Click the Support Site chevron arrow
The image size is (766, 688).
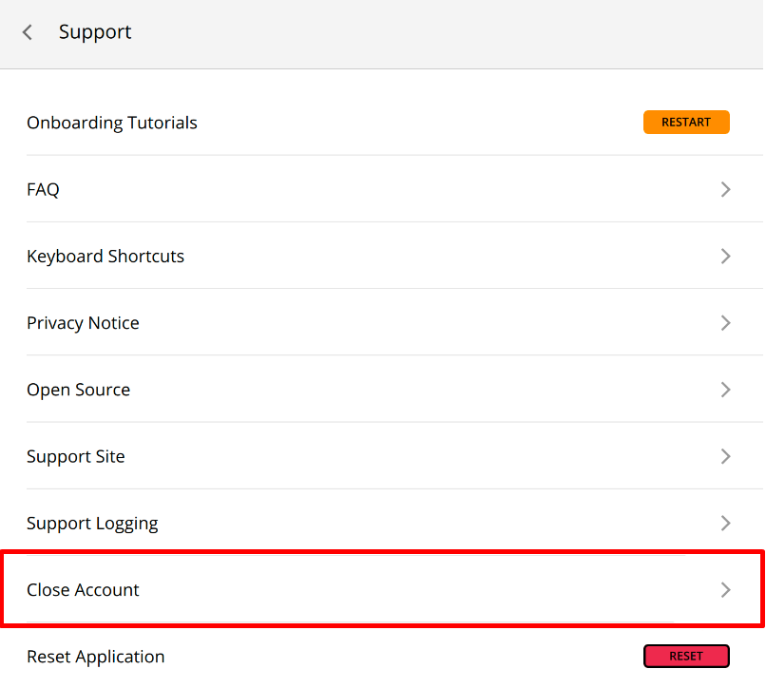[x=725, y=456]
